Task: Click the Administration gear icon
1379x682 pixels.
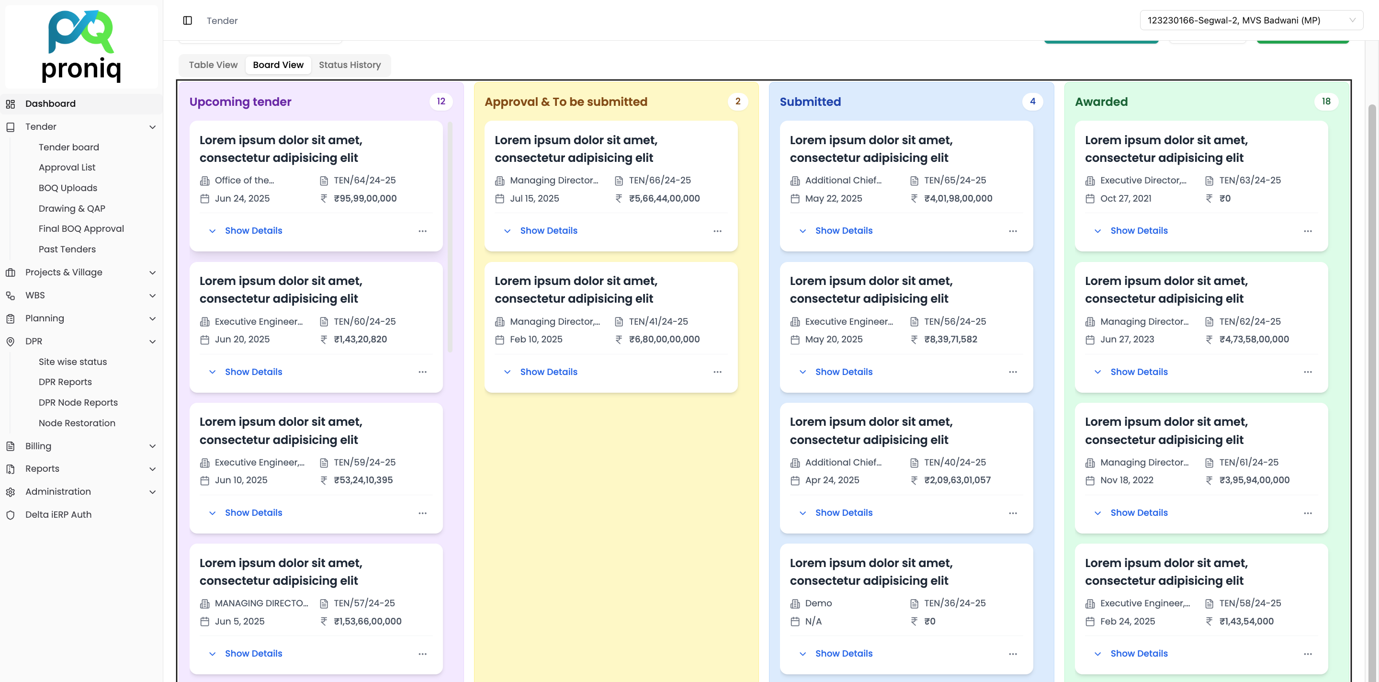Action: [10, 492]
